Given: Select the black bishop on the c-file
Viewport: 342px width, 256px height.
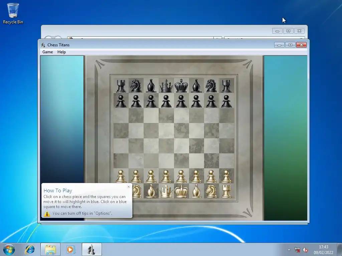Looking at the screenshot, I should [151, 86].
